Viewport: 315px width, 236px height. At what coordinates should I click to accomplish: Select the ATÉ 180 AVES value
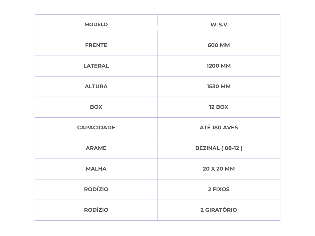219,128
